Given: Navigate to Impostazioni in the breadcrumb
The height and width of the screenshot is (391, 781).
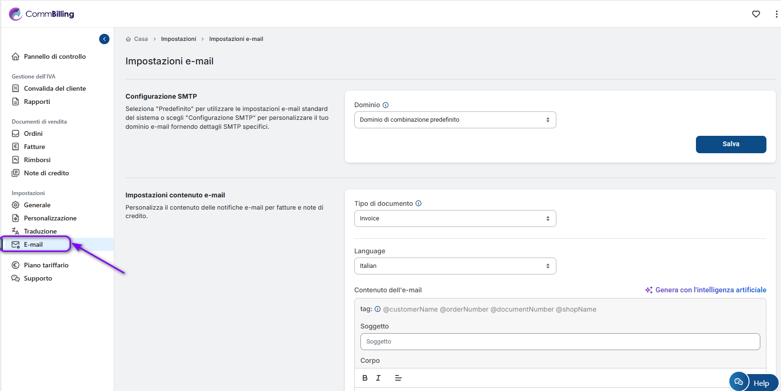Looking at the screenshot, I should tap(179, 39).
